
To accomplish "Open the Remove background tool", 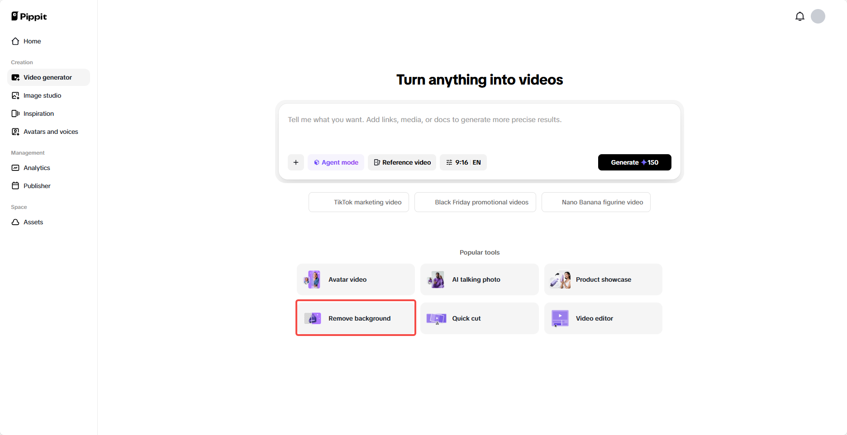I will pyautogui.click(x=356, y=318).
